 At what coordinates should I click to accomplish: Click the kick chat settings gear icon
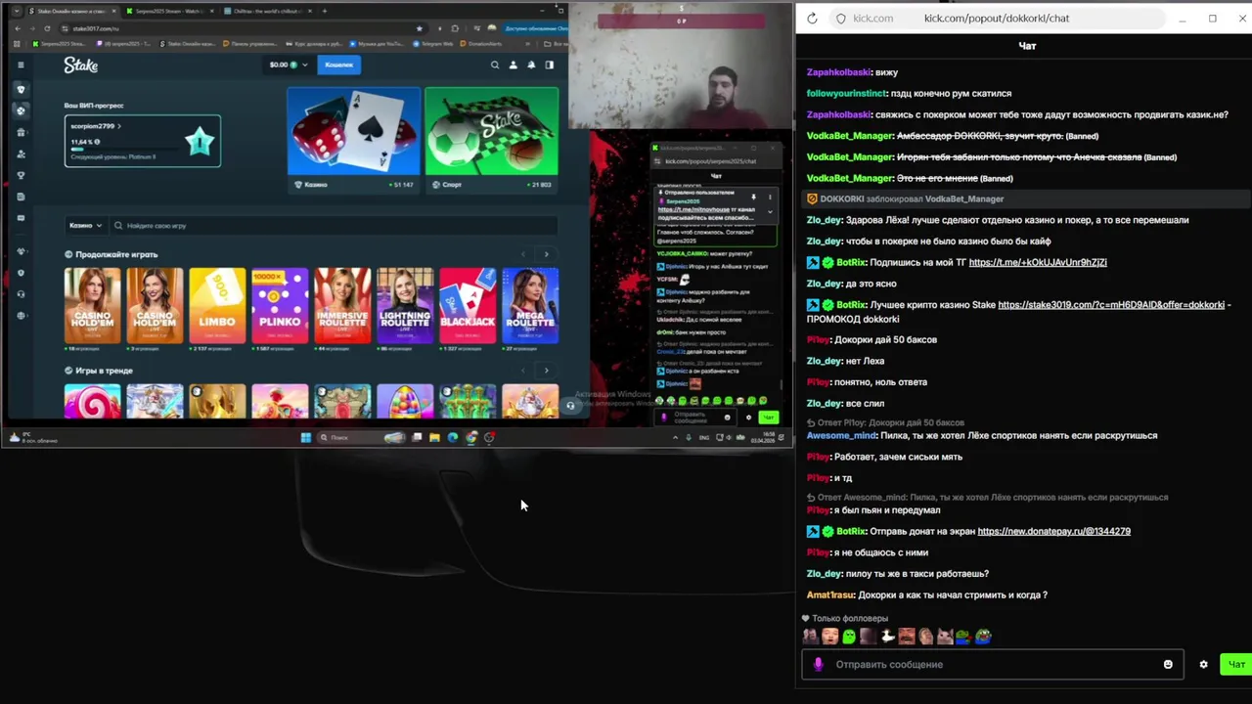[1203, 665]
